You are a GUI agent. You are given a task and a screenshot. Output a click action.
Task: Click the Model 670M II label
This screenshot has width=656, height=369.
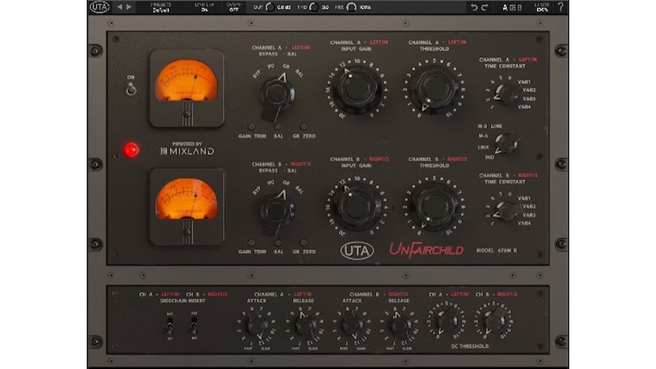point(497,251)
